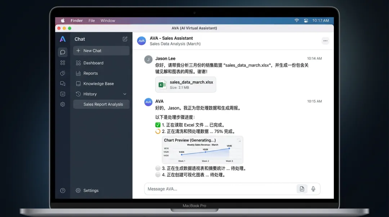This screenshot has height=217, width=389.
Task: Select the Sales Report Analysis chat
Action: click(x=101, y=104)
